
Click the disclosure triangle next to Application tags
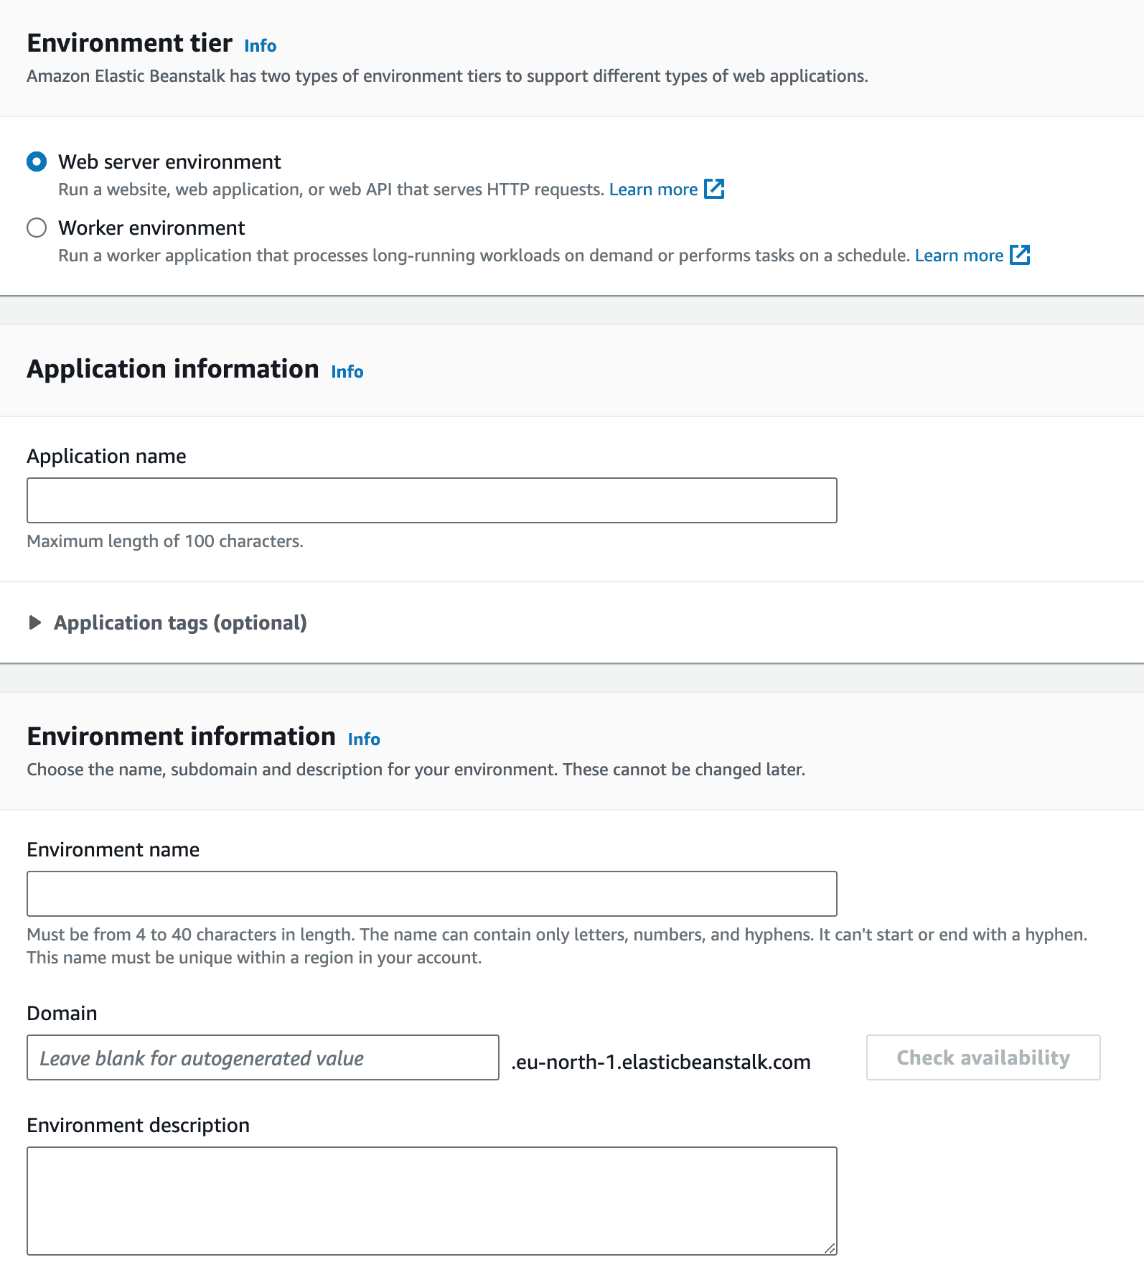[34, 622]
